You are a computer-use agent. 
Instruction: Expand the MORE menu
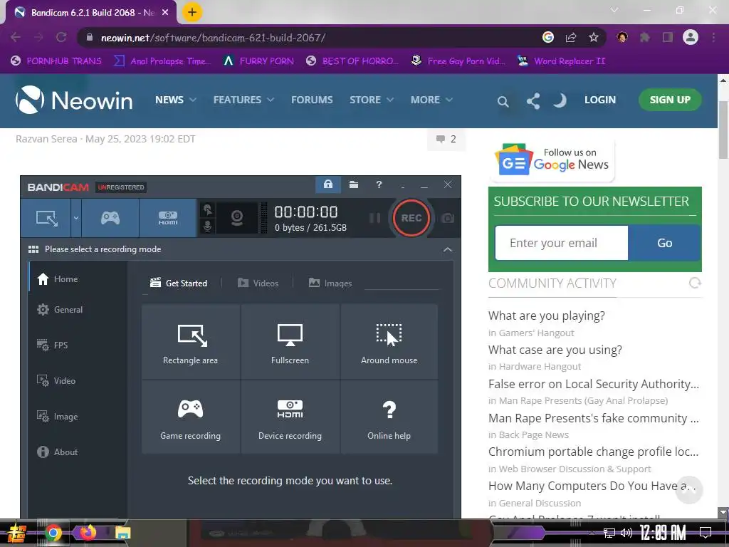tap(431, 100)
